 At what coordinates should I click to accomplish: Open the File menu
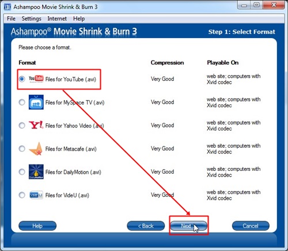coord(11,18)
